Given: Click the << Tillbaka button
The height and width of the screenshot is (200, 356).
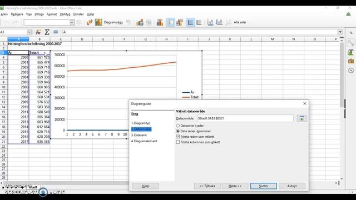Looking at the screenshot, I should coord(207,186).
